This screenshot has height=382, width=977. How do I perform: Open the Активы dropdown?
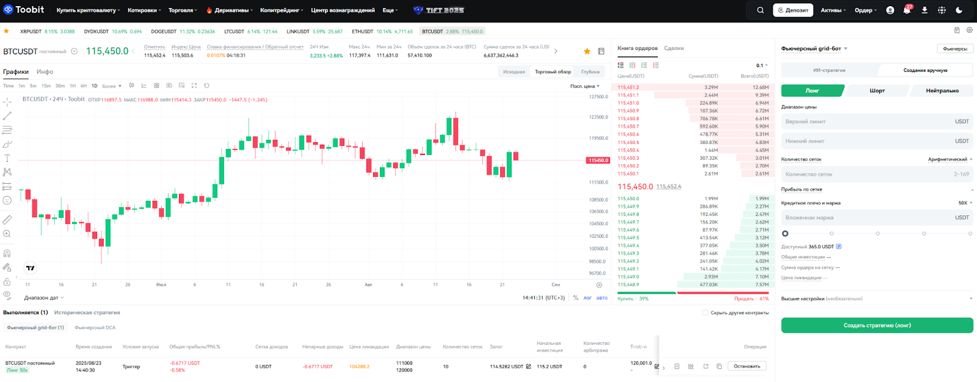tap(834, 10)
